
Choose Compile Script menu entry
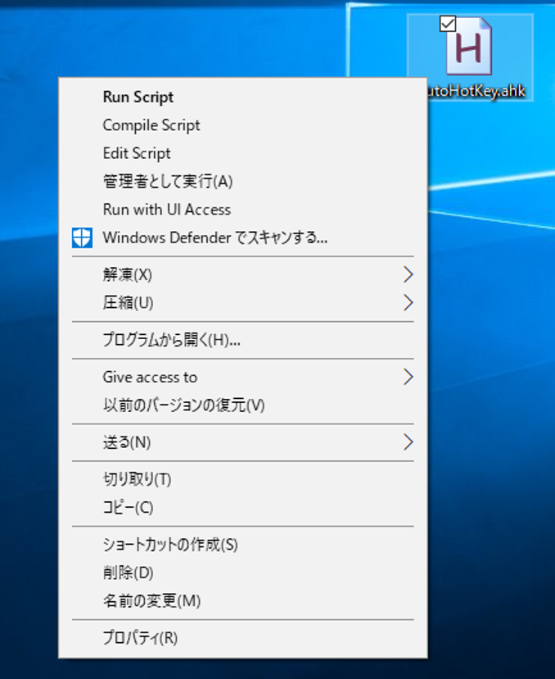click(243, 125)
